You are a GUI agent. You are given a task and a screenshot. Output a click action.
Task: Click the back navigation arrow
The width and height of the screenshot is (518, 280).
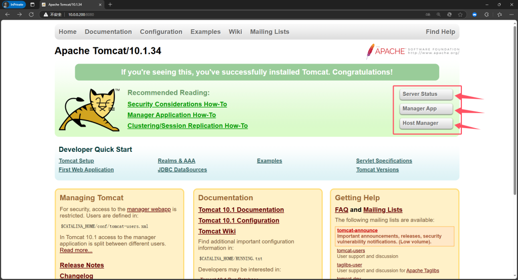point(7,15)
